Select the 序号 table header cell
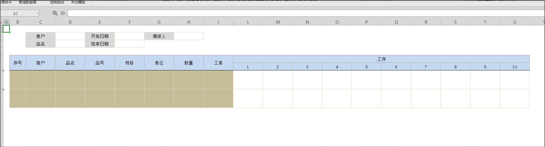The width and height of the screenshot is (545, 147). click(18, 63)
